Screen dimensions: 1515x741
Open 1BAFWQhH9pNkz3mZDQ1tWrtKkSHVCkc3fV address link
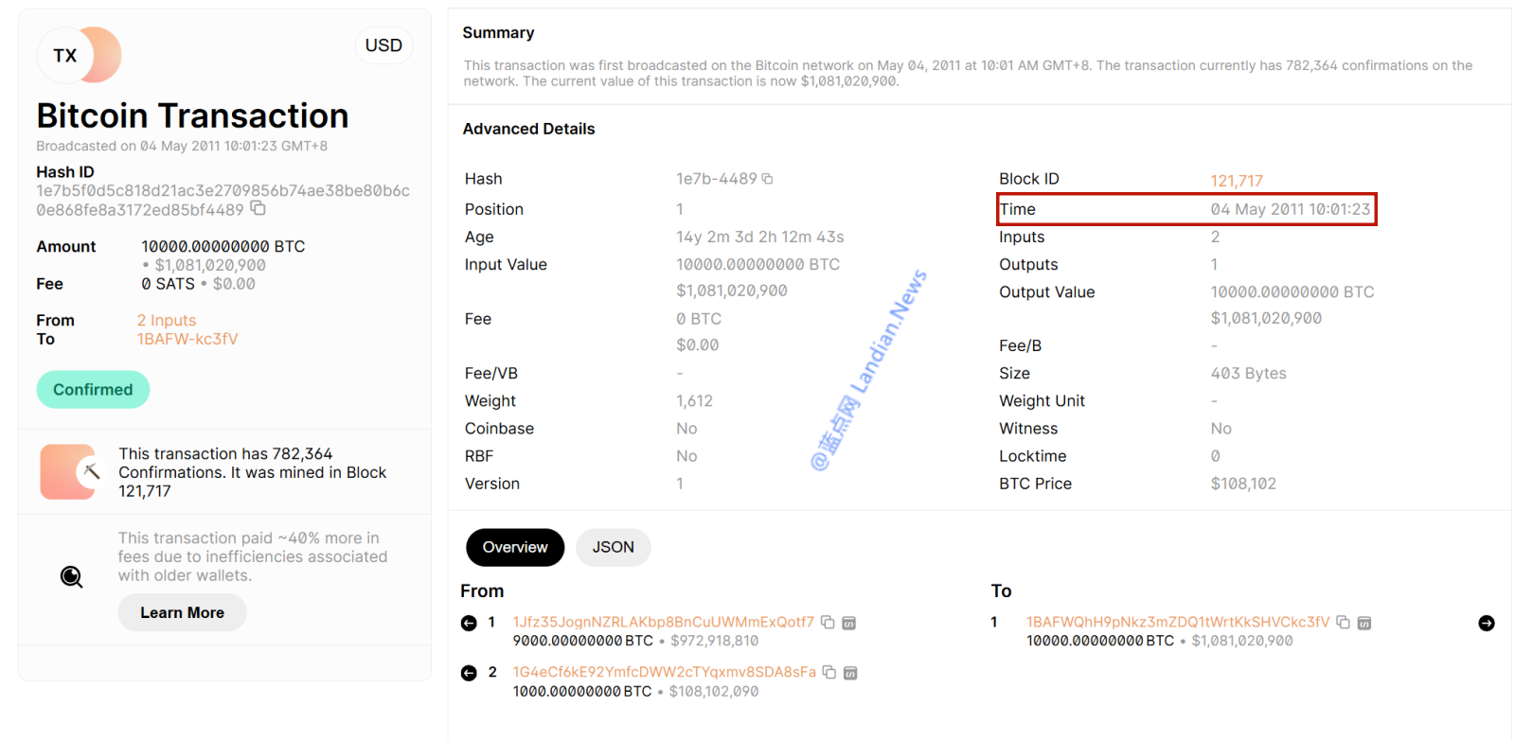(x=1178, y=622)
